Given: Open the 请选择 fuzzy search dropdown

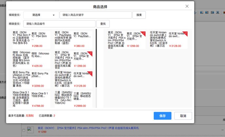Looking at the screenshot, I should 41,15.
